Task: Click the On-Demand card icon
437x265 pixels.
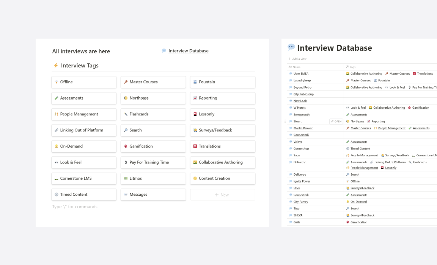Action: 56,146
